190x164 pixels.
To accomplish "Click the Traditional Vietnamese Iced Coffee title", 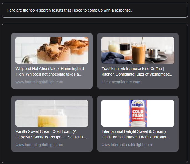I will click(x=133, y=69).
